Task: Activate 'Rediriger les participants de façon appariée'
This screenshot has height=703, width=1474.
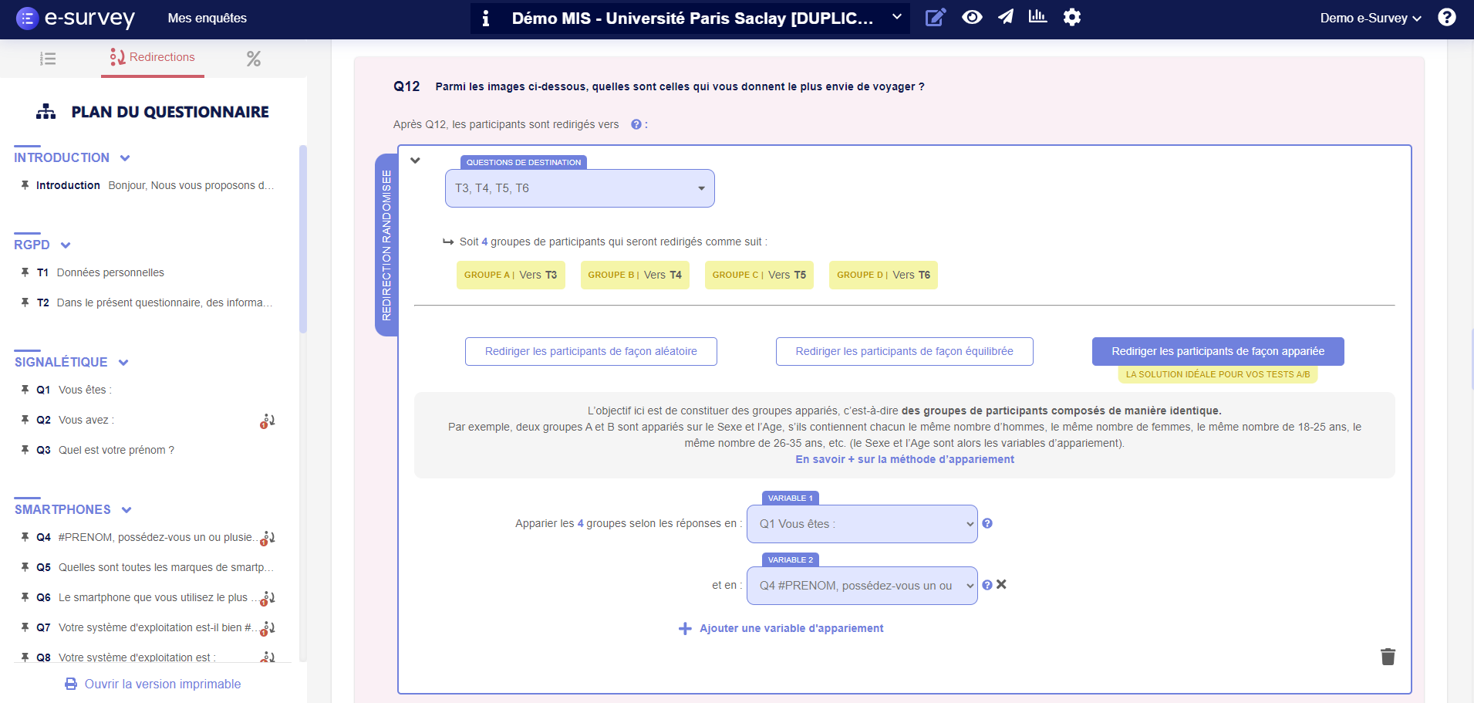Action: click(1217, 351)
